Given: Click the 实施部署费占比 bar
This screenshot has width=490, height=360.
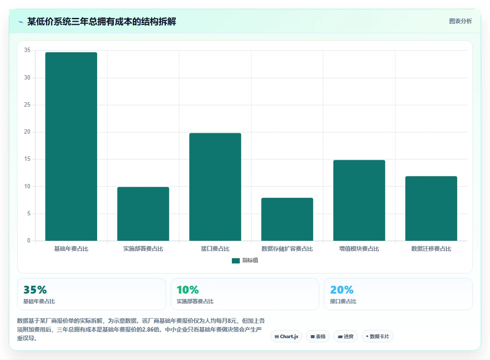Looking at the screenshot, I should 143,214.
